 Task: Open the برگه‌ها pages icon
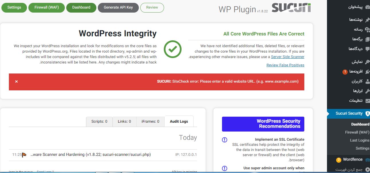pyautogui.click(x=367, y=39)
